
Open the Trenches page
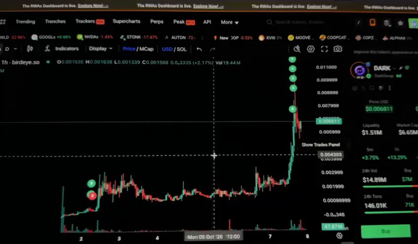coord(55,22)
